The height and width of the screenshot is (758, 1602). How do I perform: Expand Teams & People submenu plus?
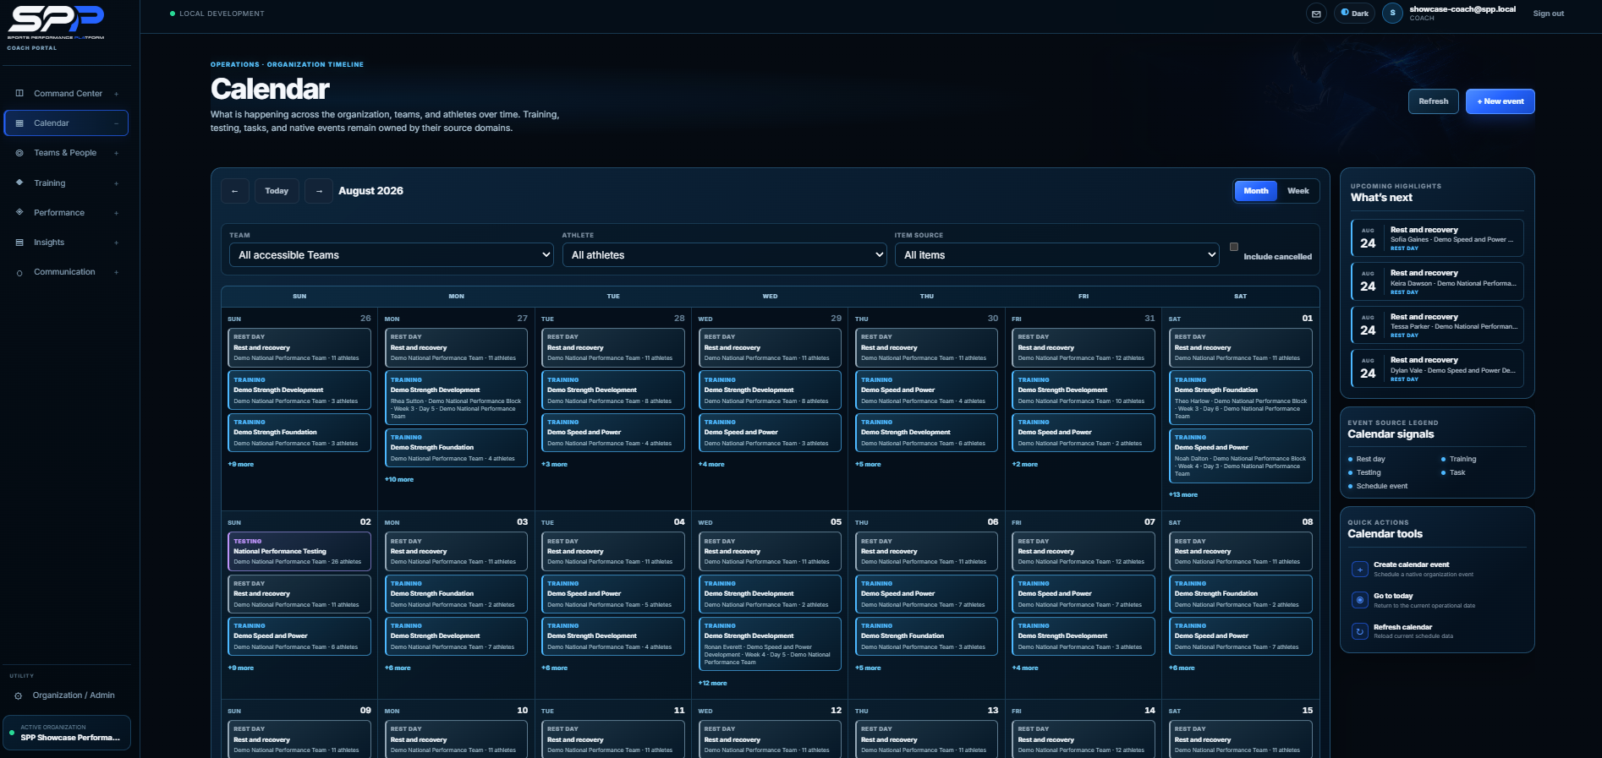(x=116, y=153)
